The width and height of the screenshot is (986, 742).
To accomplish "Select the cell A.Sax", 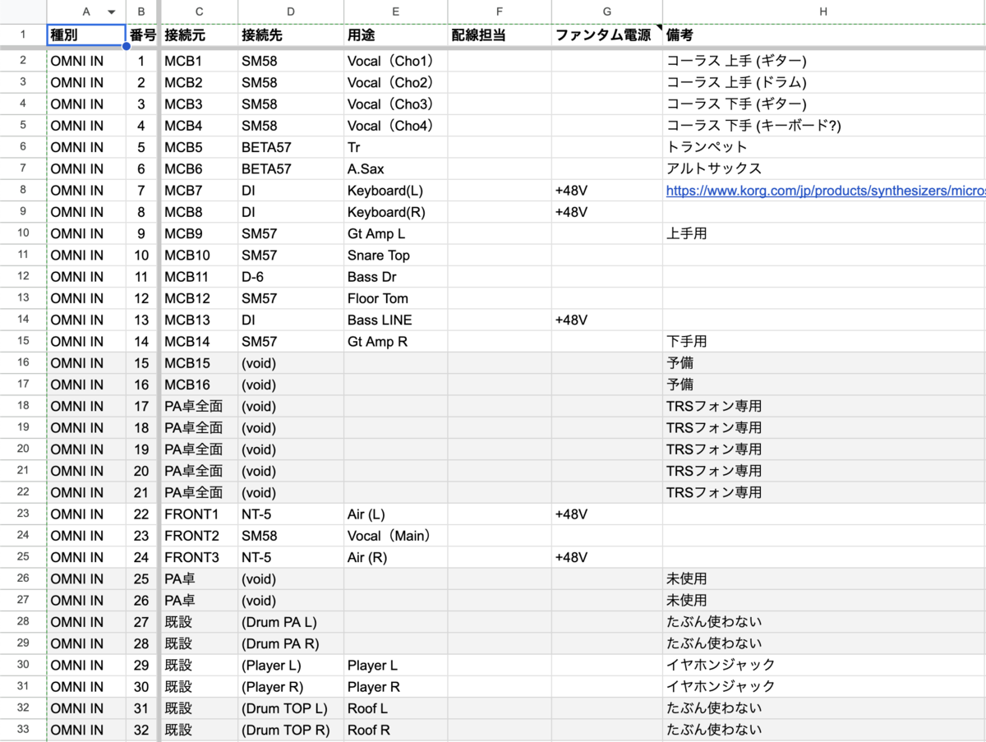I will click(396, 168).
